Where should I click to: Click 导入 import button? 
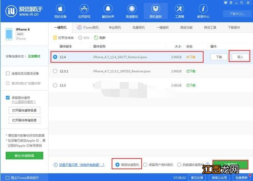(240, 57)
